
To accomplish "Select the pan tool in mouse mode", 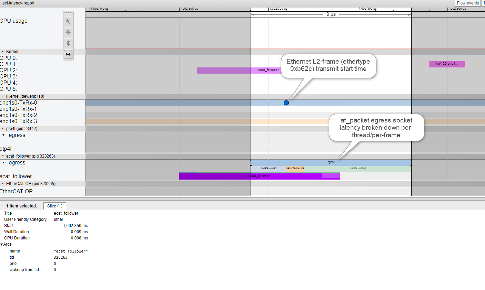I will pos(68,32).
